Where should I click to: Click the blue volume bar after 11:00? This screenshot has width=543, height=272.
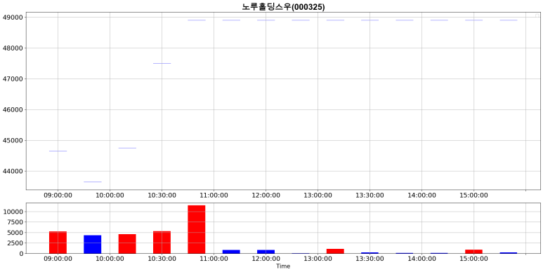pyautogui.click(x=231, y=252)
